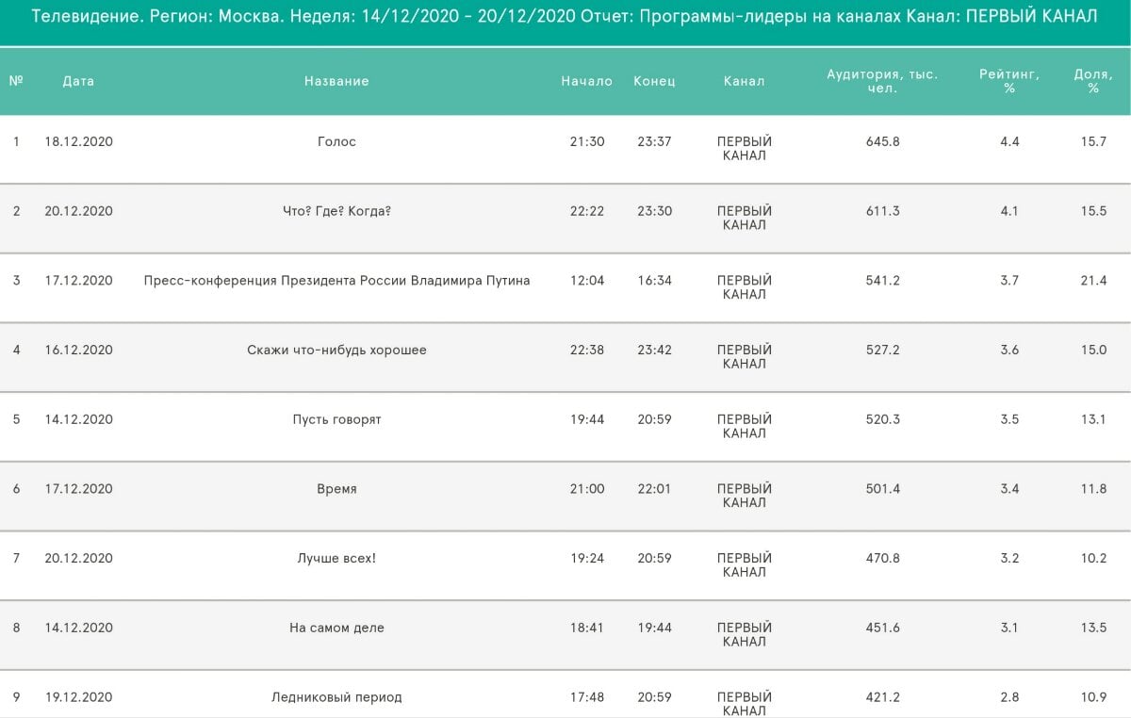Select the share value 11.8
Screen dimensions: 1131x718
point(1094,489)
